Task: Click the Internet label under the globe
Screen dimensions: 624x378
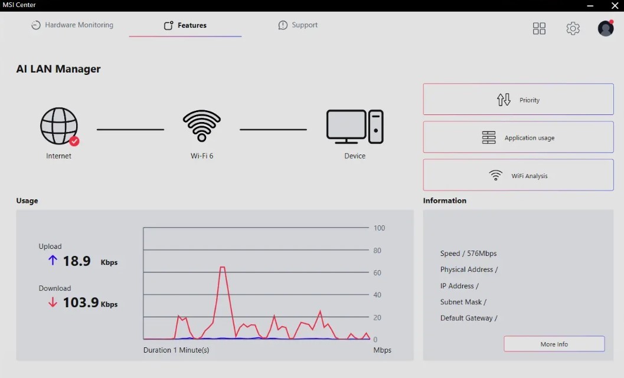Action: coord(58,156)
